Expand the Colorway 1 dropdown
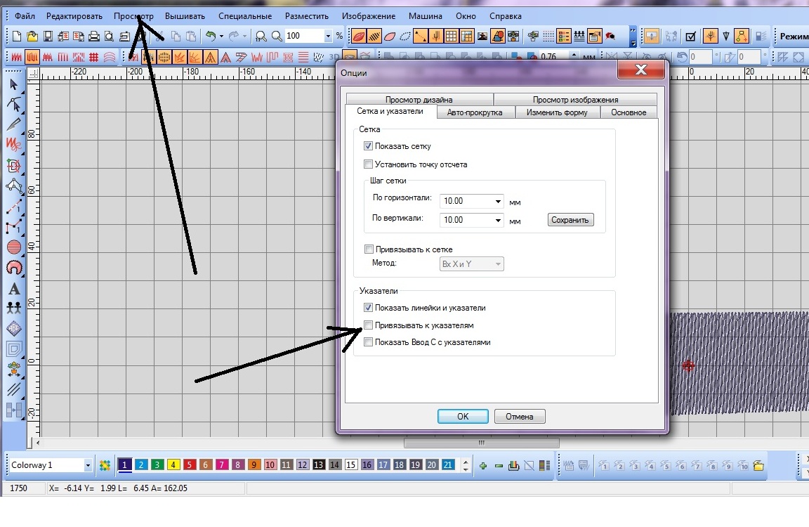 pos(88,465)
